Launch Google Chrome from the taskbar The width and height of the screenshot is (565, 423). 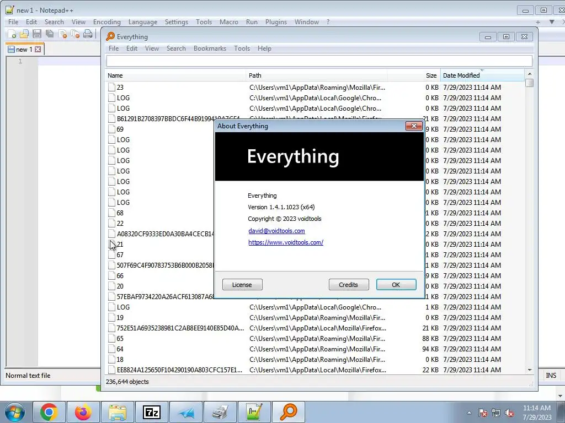click(49, 412)
